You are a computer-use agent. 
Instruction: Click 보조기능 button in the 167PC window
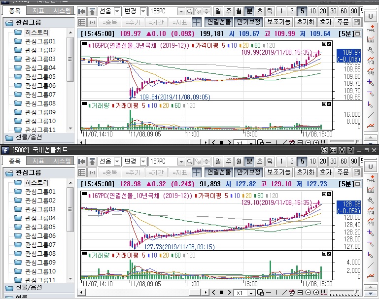pyautogui.click(x=278, y=172)
